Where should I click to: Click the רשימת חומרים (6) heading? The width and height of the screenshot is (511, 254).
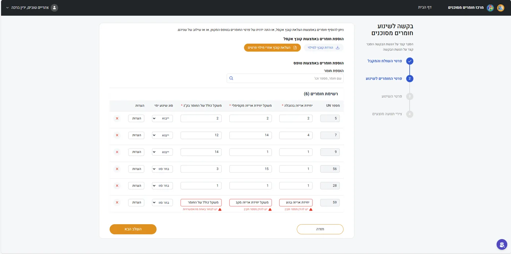pos(321,94)
